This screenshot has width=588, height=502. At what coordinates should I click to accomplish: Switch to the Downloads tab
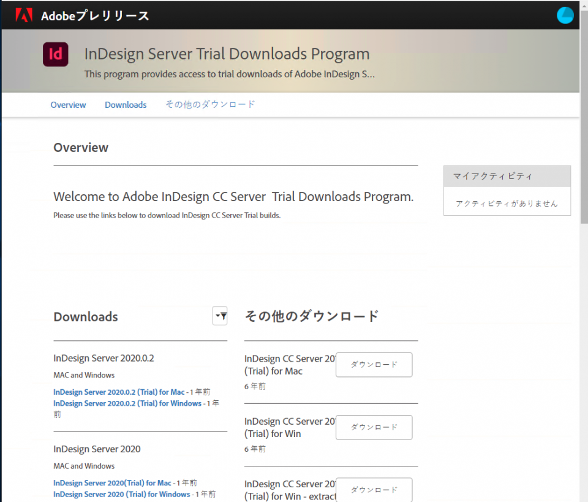(125, 104)
